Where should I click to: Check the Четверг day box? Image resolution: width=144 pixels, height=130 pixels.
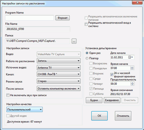[91, 84]
